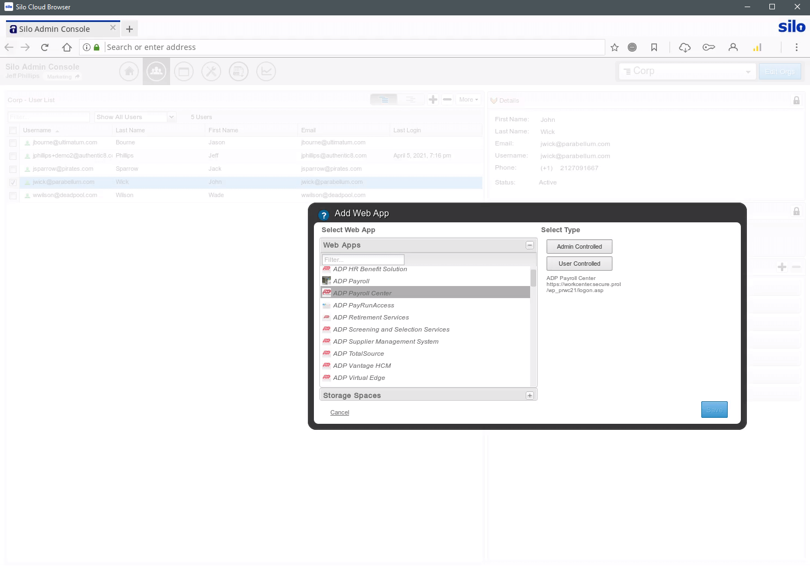Image resolution: width=810 pixels, height=566 pixels.
Task: Open the tools wrench icon
Action: [x=211, y=71]
